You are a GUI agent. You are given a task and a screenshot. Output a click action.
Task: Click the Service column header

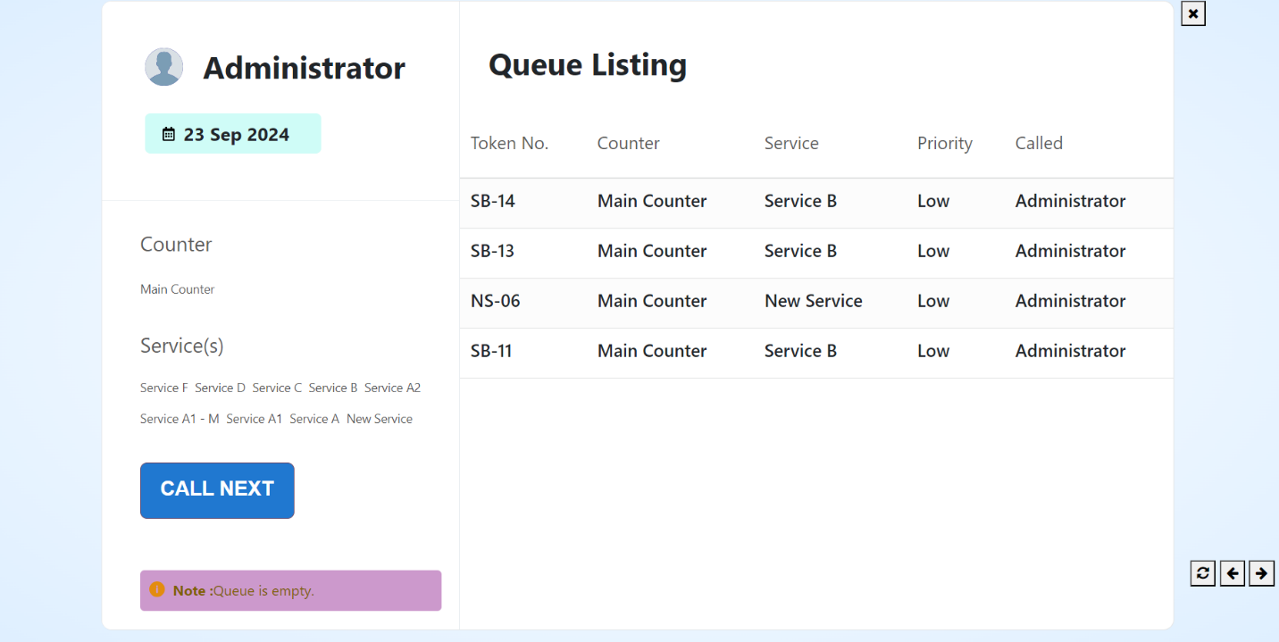[791, 144]
